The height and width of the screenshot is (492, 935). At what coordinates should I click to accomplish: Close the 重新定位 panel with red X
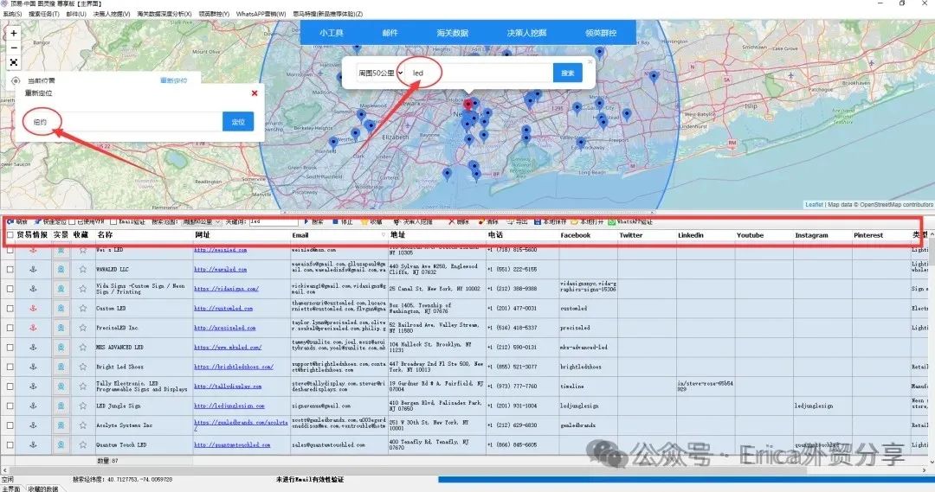(255, 93)
